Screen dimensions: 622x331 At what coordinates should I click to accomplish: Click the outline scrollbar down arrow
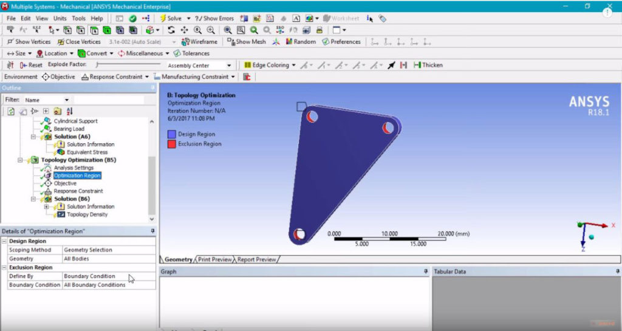click(151, 219)
